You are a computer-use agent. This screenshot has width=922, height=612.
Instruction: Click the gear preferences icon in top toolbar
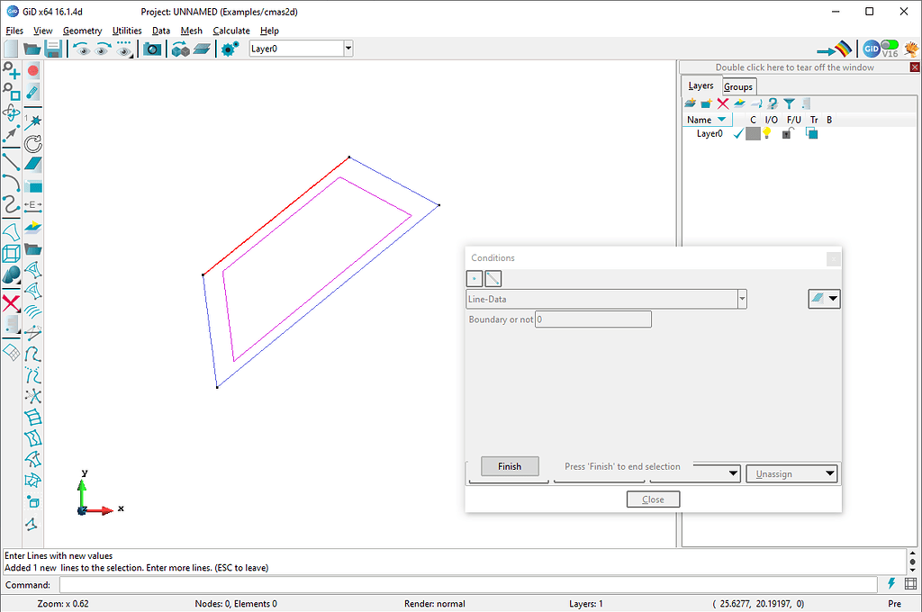tap(230, 49)
